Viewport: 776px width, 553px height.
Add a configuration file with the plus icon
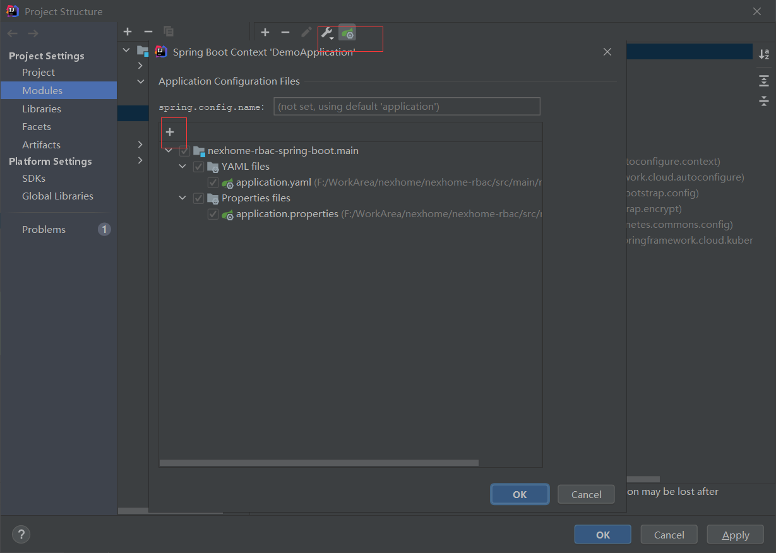point(170,132)
